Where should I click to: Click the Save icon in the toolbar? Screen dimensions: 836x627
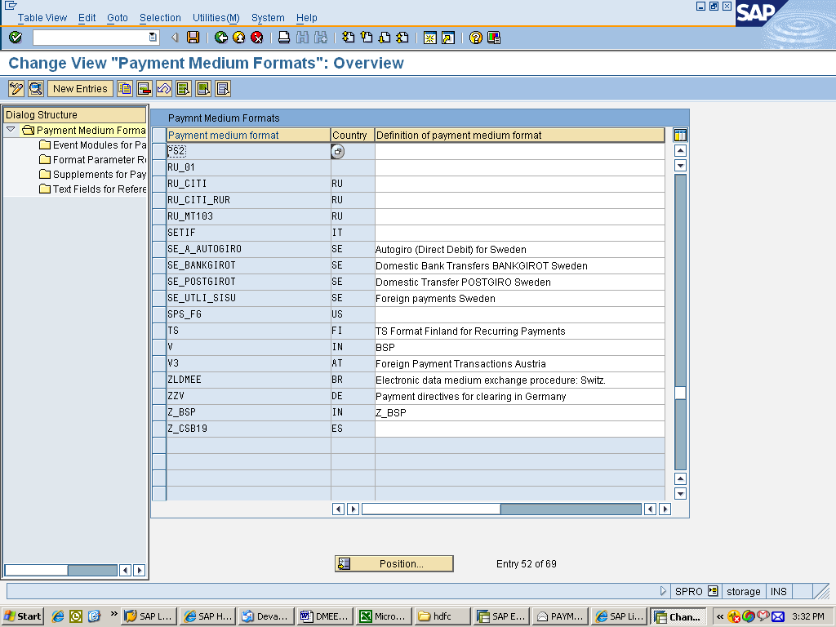click(x=192, y=36)
